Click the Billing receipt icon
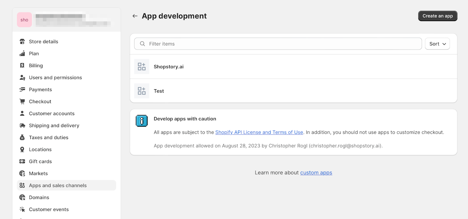 click(22, 66)
